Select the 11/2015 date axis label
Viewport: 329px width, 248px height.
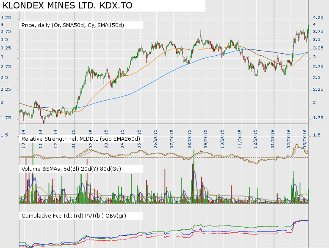click(240, 139)
